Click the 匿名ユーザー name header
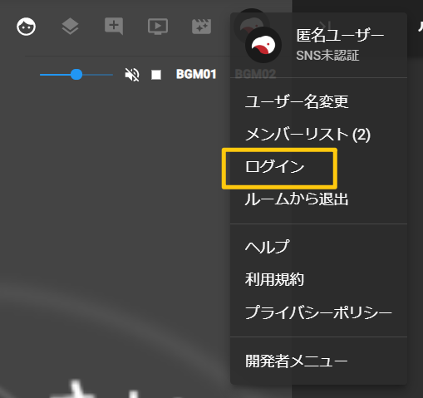Viewport: 423px width, 398px height. (340, 36)
